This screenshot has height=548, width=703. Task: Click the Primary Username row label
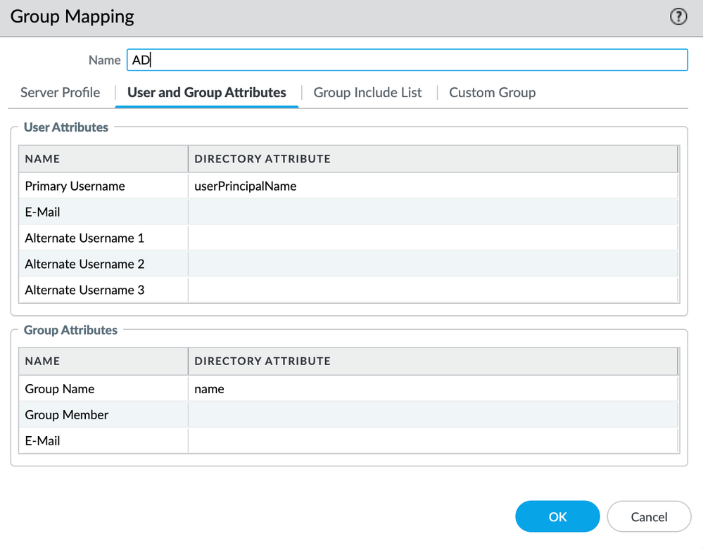(75, 186)
